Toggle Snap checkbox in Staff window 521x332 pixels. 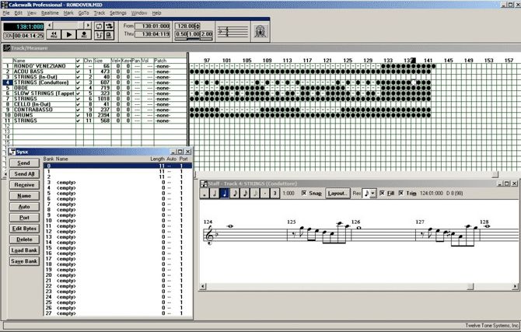(304, 193)
